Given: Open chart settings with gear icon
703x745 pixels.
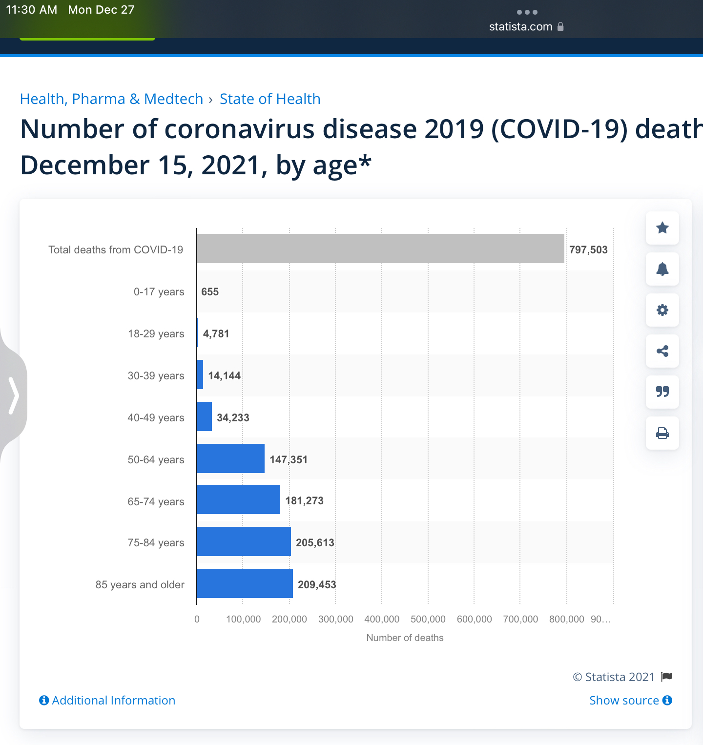Looking at the screenshot, I should click(x=662, y=310).
